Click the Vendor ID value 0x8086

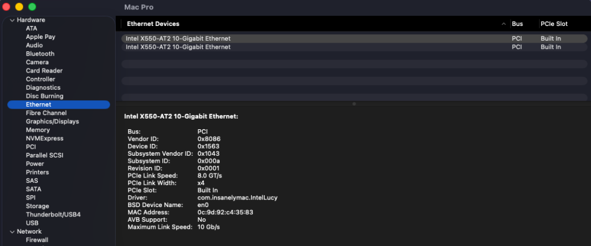click(209, 139)
